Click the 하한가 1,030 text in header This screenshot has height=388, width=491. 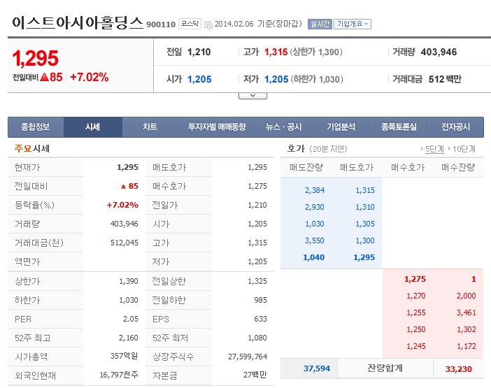click(317, 79)
